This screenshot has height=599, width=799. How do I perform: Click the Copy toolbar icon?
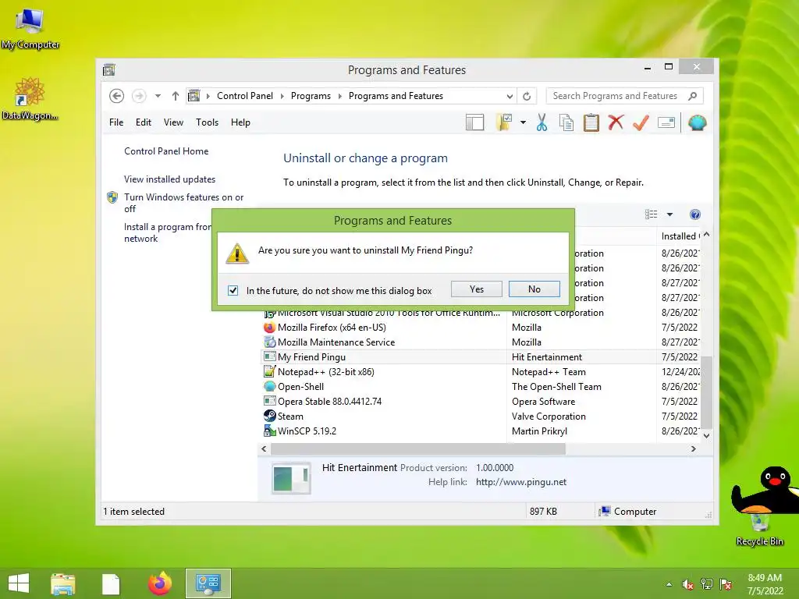pos(566,122)
